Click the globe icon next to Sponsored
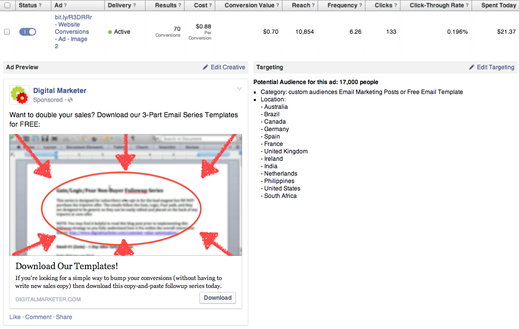The height and width of the screenshot is (329, 519). (x=70, y=100)
